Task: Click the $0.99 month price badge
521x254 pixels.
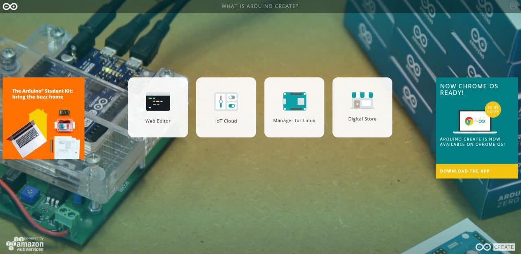Action: 493,109
